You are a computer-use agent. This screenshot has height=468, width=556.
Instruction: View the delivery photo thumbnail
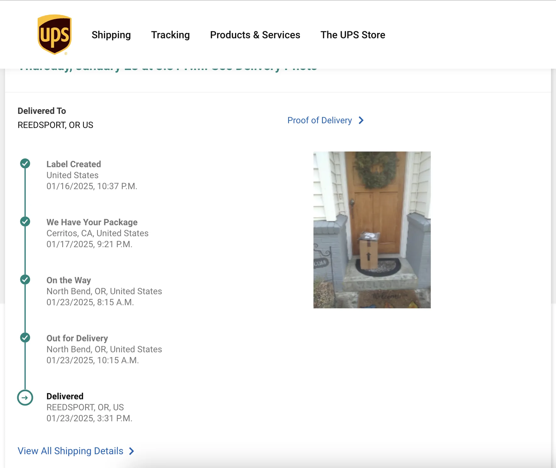pyautogui.click(x=372, y=230)
